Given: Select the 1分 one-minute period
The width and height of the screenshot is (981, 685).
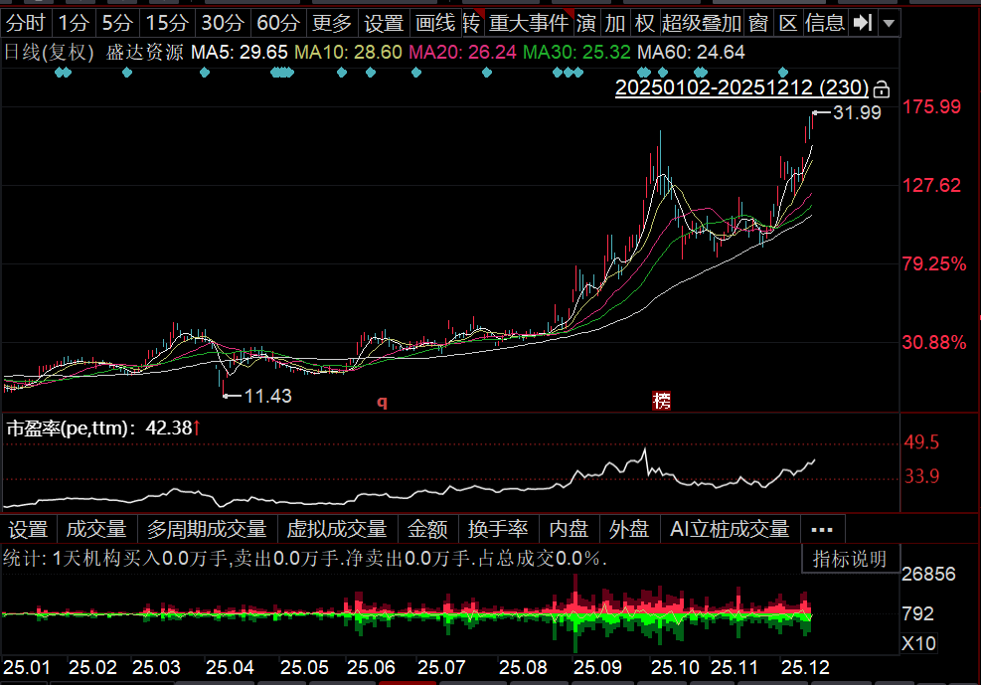Looking at the screenshot, I should (x=74, y=23).
